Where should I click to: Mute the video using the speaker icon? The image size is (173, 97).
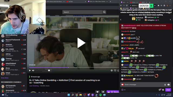(x=33, y=71)
